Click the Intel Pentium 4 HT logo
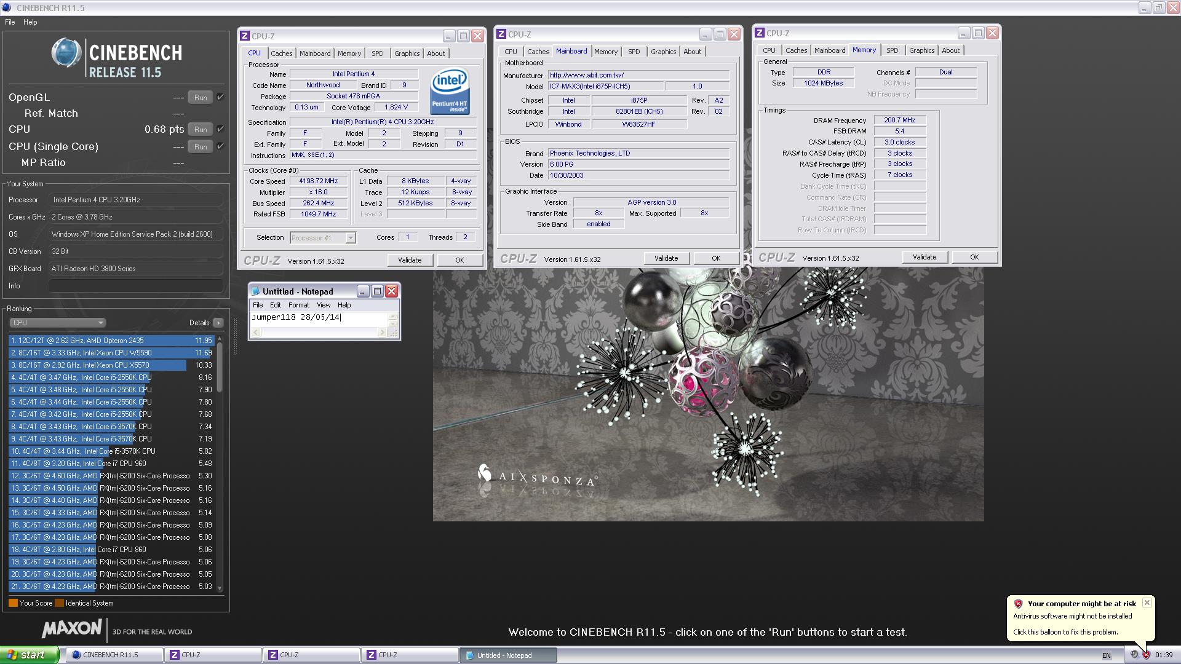The image size is (1181, 664). pyautogui.click(x=450, y=92)
